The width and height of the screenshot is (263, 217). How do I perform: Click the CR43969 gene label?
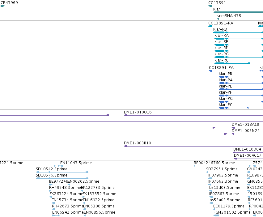[9, 3]
